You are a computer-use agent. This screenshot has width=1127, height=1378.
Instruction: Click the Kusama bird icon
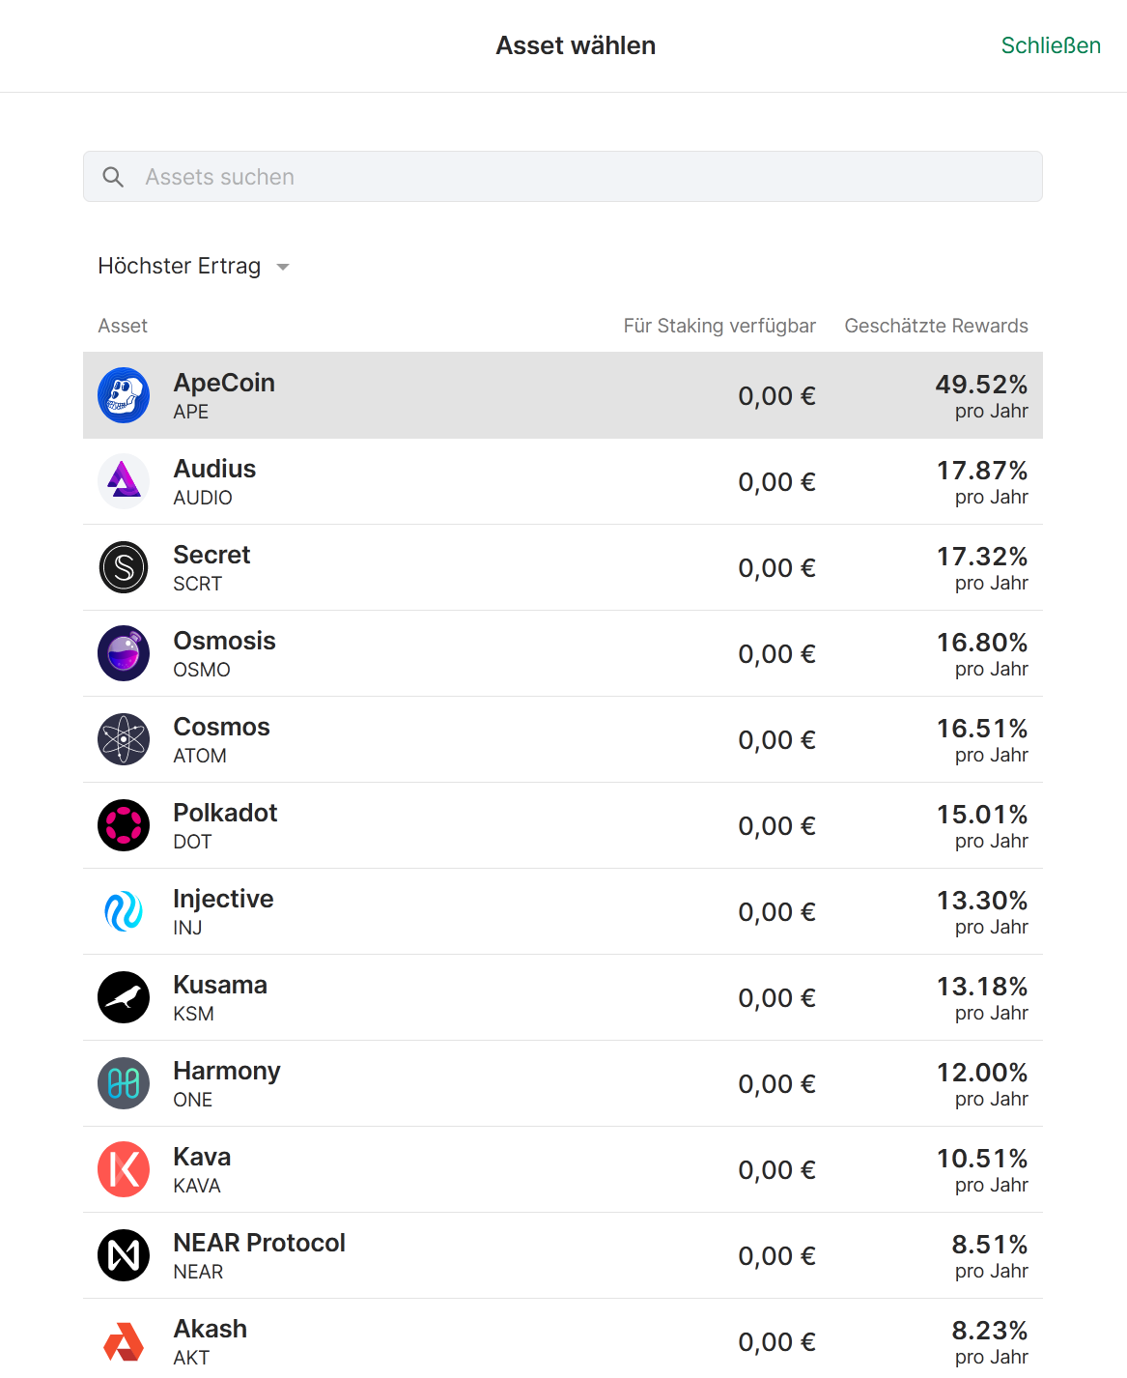124,997
